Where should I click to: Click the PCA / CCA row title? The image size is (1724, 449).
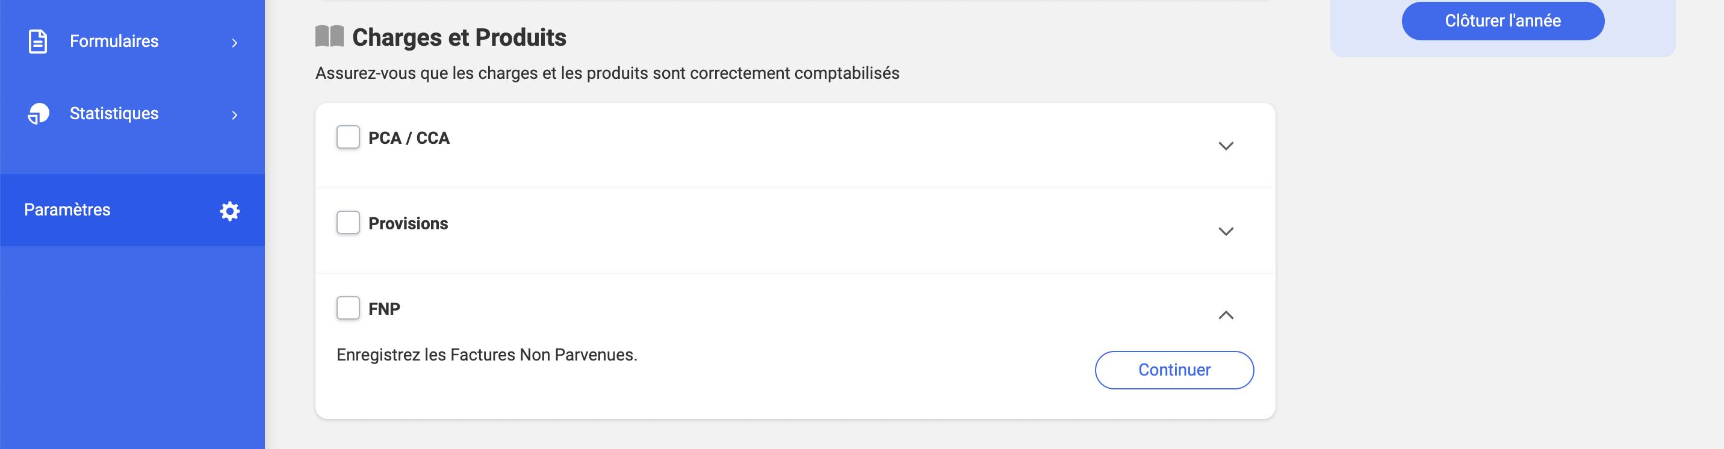pos(409,138)
